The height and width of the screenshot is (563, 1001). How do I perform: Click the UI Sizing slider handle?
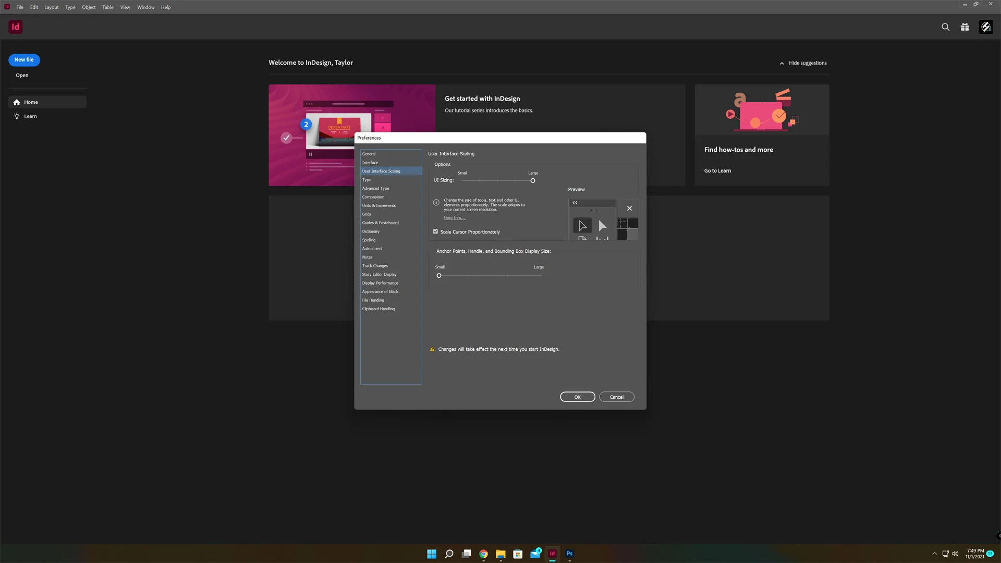pyautogui.click(x=532, y=181)
